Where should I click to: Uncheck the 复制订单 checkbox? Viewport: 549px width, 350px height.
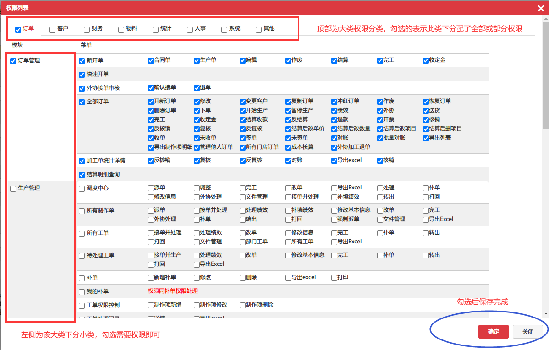(289, 102)
